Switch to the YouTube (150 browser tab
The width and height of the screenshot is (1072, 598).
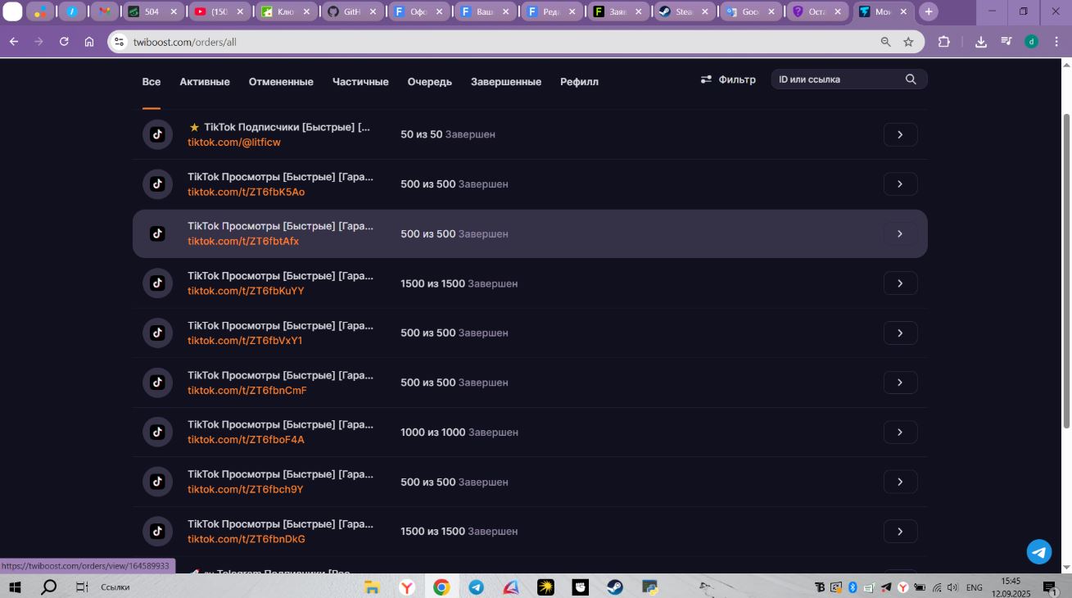[x=220, y=11]
